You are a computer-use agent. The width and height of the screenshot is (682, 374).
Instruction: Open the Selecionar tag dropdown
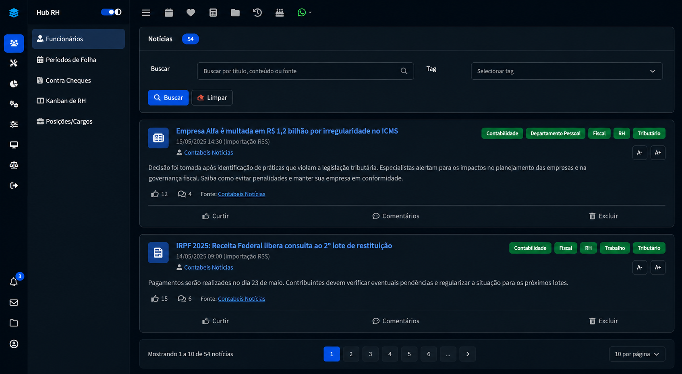[567, 71]
